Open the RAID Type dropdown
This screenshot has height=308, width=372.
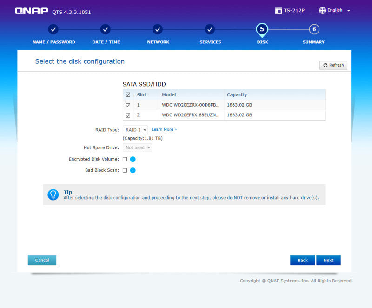[x=135, y=130]
